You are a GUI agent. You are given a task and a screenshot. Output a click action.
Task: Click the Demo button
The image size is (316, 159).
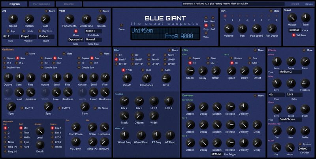coord(122,26)
